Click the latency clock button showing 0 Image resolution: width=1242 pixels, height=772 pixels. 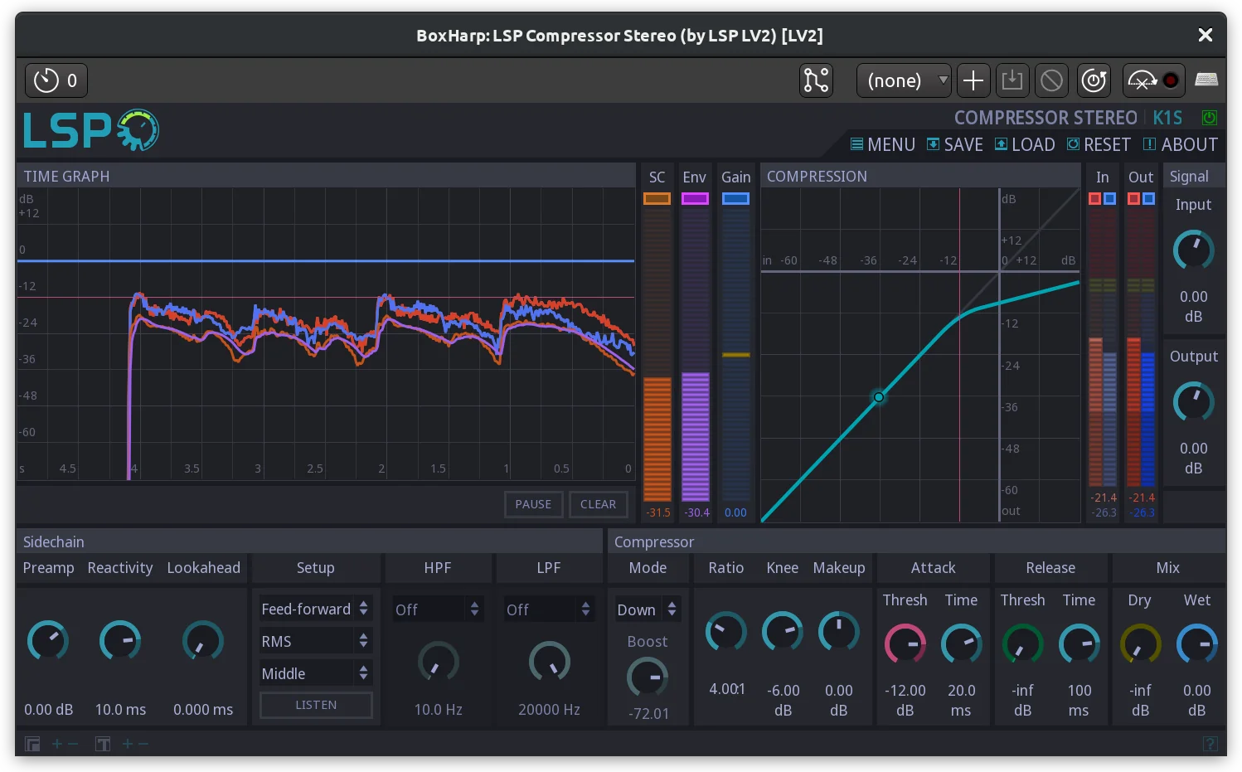click(56, 80)
